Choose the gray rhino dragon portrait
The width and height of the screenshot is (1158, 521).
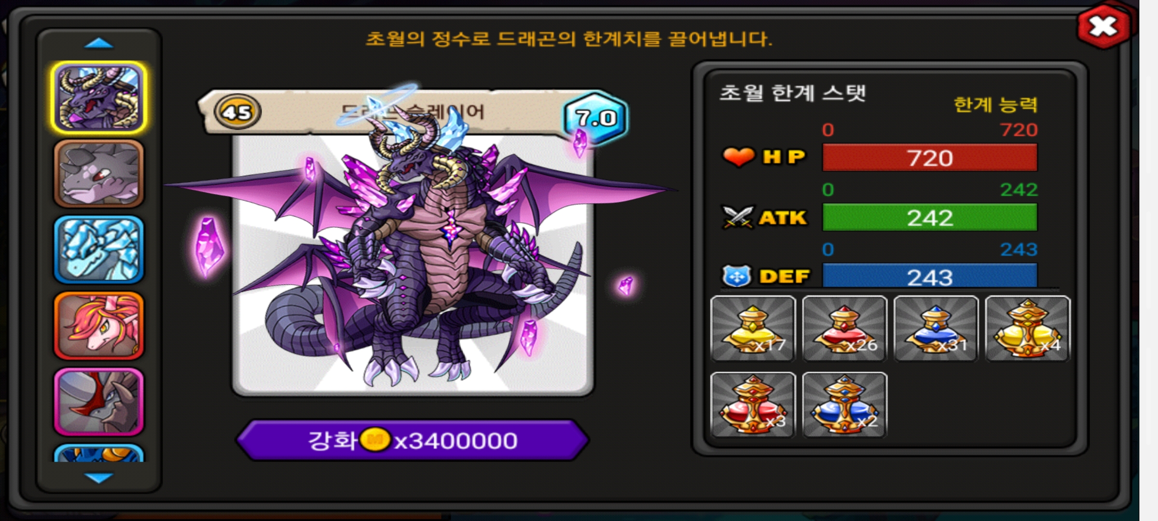[x=99, y=174]
